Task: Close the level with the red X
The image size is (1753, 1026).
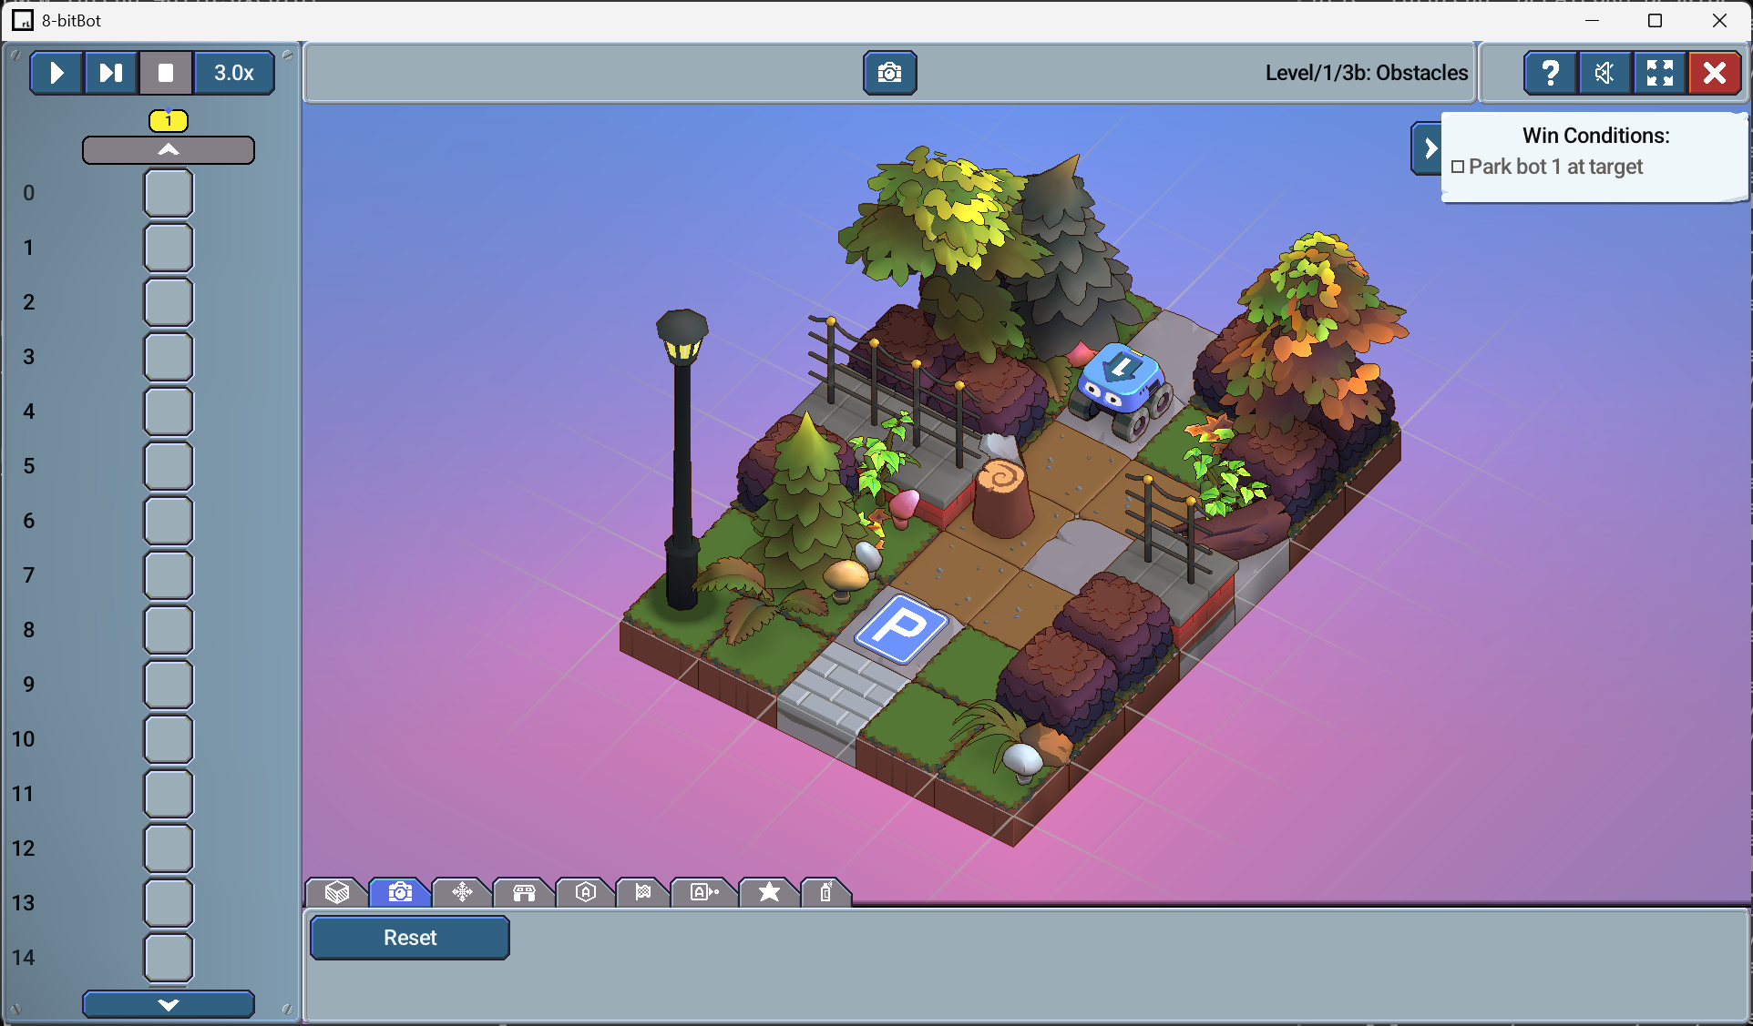Action: coord(1714,73)
